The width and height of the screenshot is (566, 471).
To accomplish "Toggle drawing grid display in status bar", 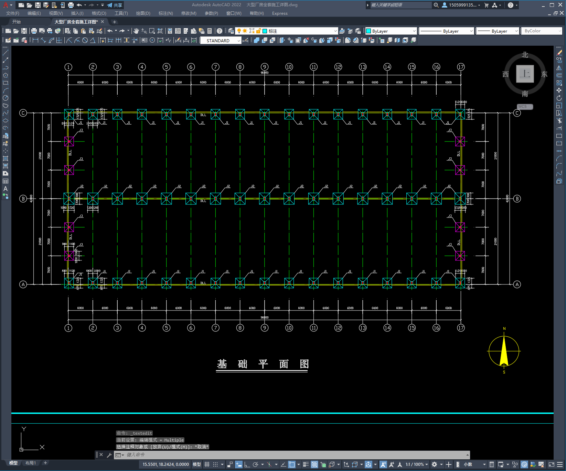I will 207,464.
